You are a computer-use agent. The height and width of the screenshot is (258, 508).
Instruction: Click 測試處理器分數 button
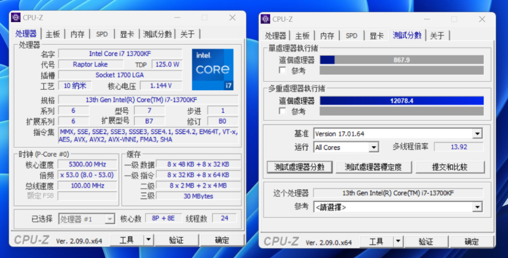click(299, 167)
